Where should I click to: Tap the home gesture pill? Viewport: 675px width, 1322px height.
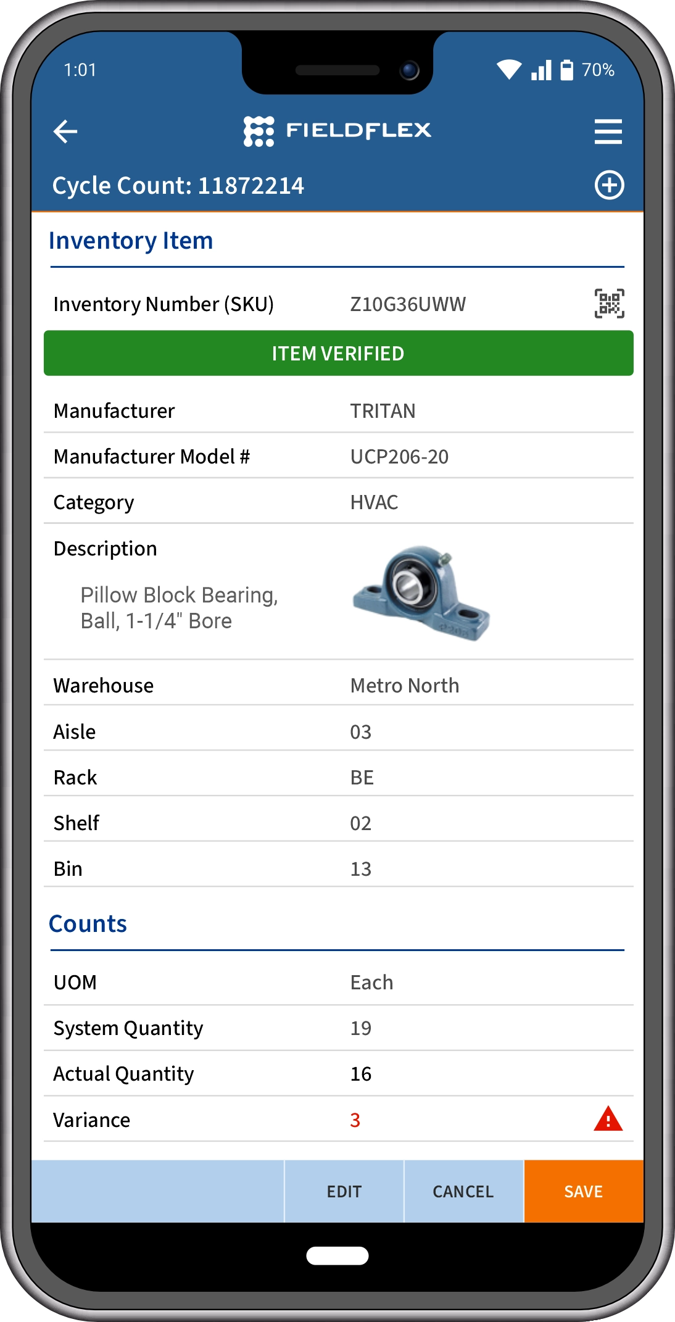(x=337, y=1255)
